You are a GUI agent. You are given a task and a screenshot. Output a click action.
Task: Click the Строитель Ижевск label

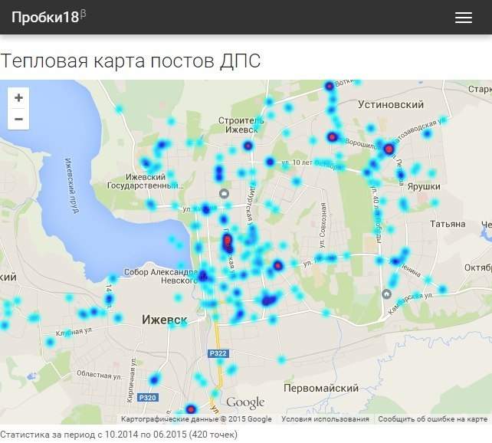[241, 125]
